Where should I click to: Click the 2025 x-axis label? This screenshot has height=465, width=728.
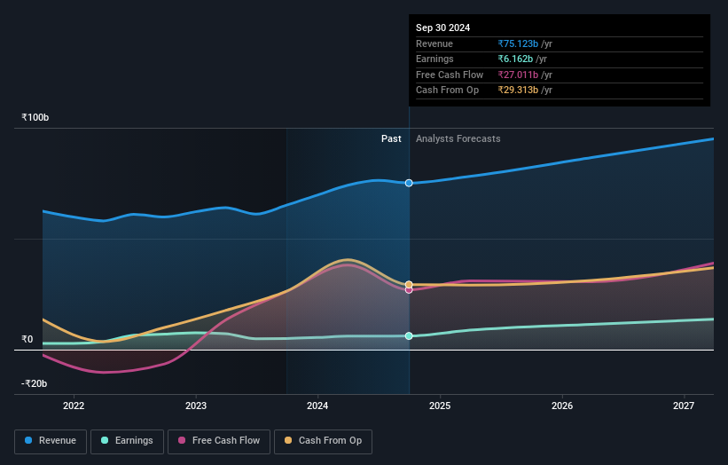[440, 406]
